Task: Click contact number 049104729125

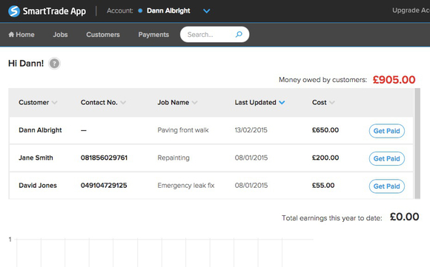Action: (x=104, y=186)
